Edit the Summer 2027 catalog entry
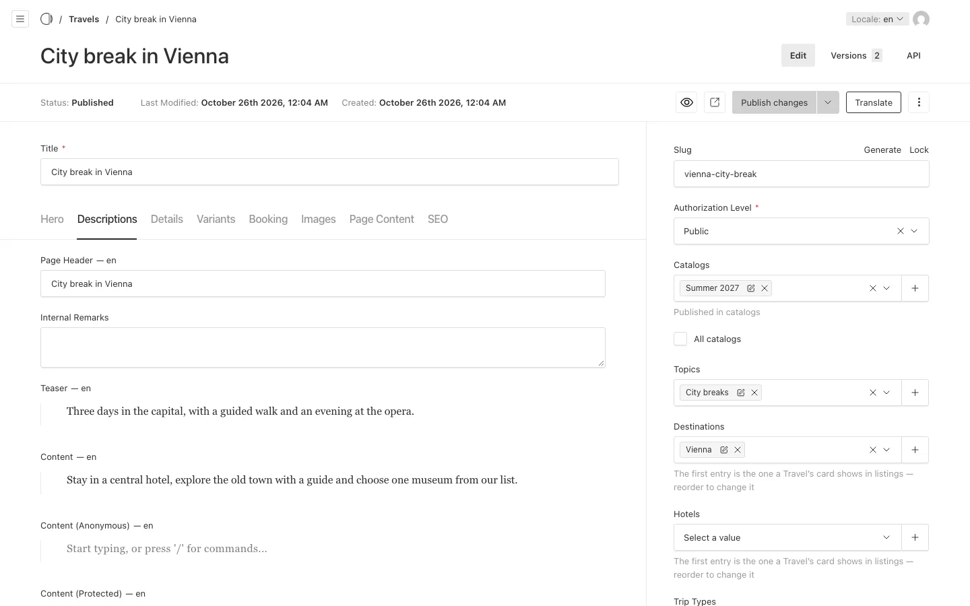 [751, 288]
